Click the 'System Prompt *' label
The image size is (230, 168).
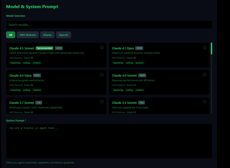16,121
